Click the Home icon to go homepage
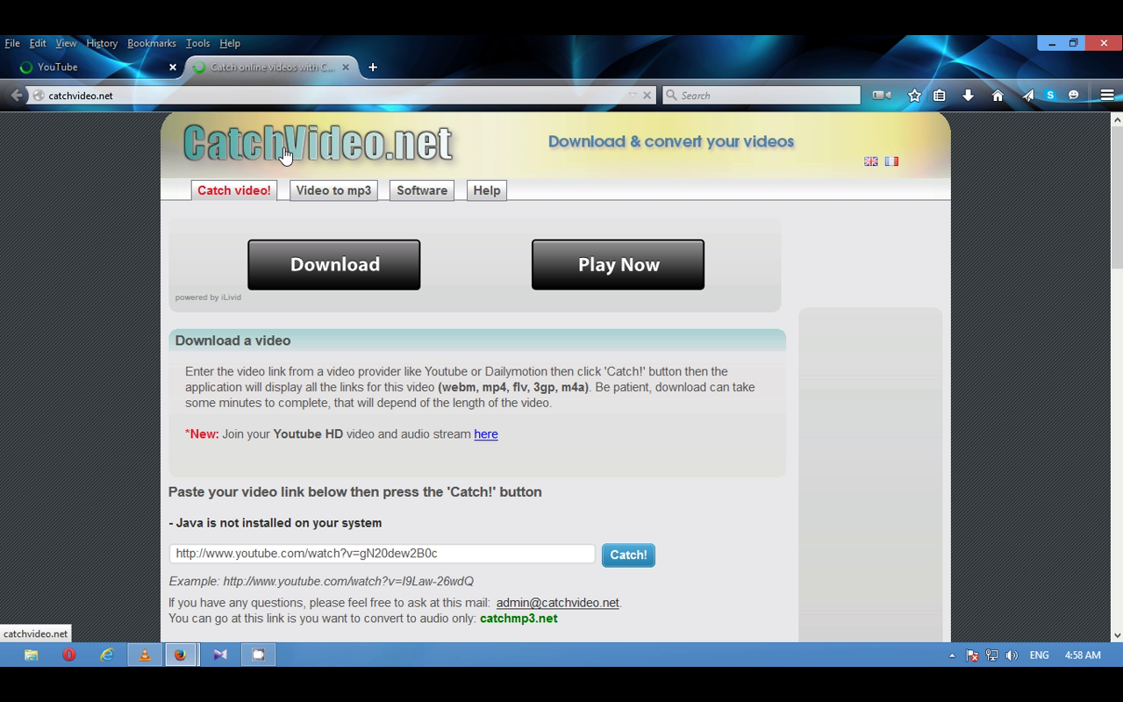 coord(998,94)
